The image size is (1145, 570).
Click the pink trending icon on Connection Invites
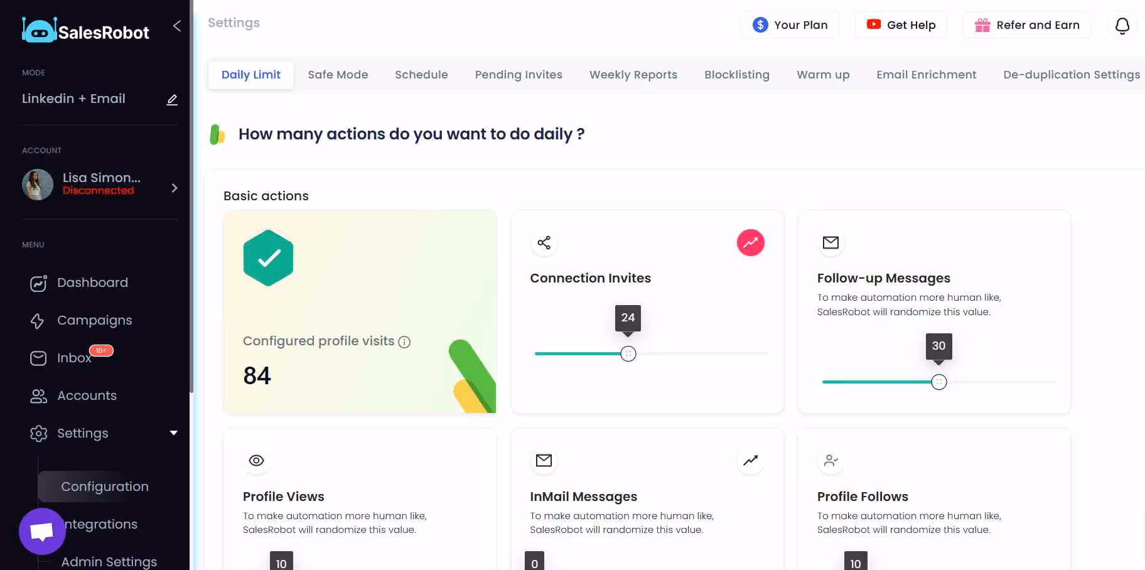750,242
